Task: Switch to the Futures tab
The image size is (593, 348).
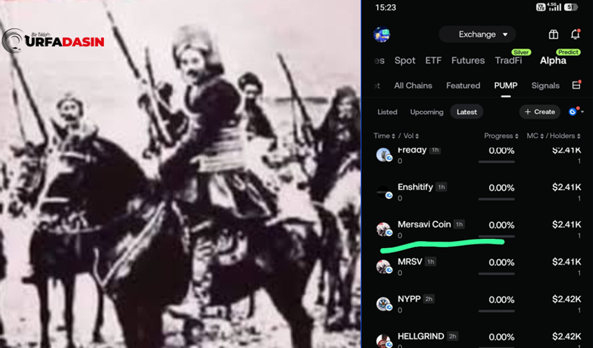Action: pyautogui.click(x=468, y=61)
